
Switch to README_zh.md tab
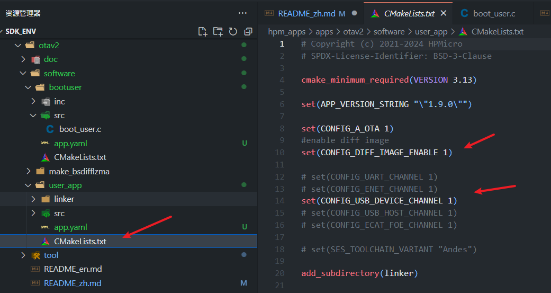306,13
